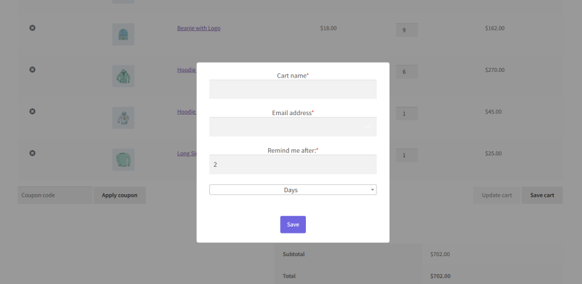Click the Apply coupon button
Image resolution: width=582 pixels, height=284 pixels.
point(119,195)
